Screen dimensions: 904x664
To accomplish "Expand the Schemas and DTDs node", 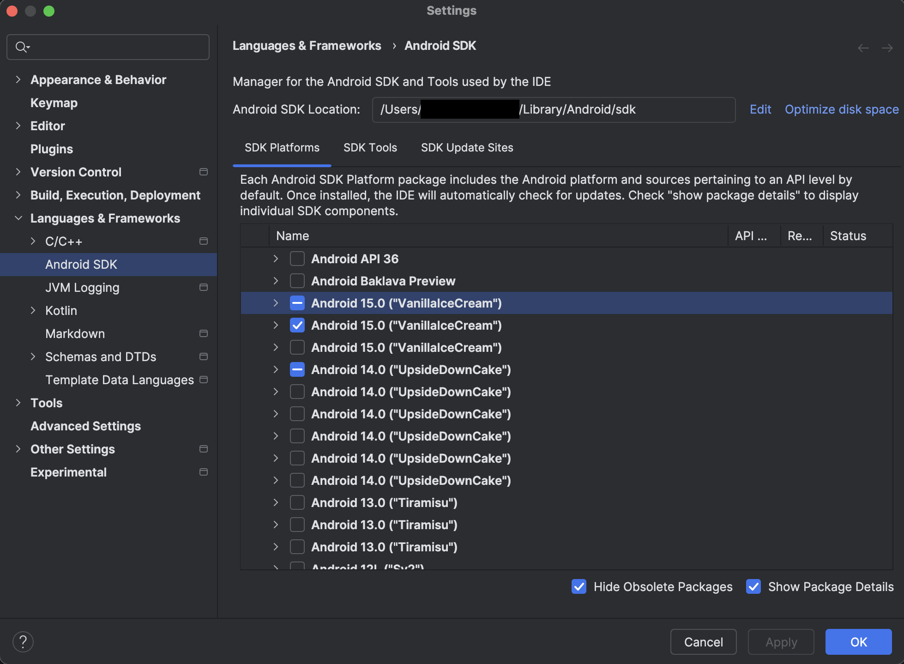I will 33,356.
